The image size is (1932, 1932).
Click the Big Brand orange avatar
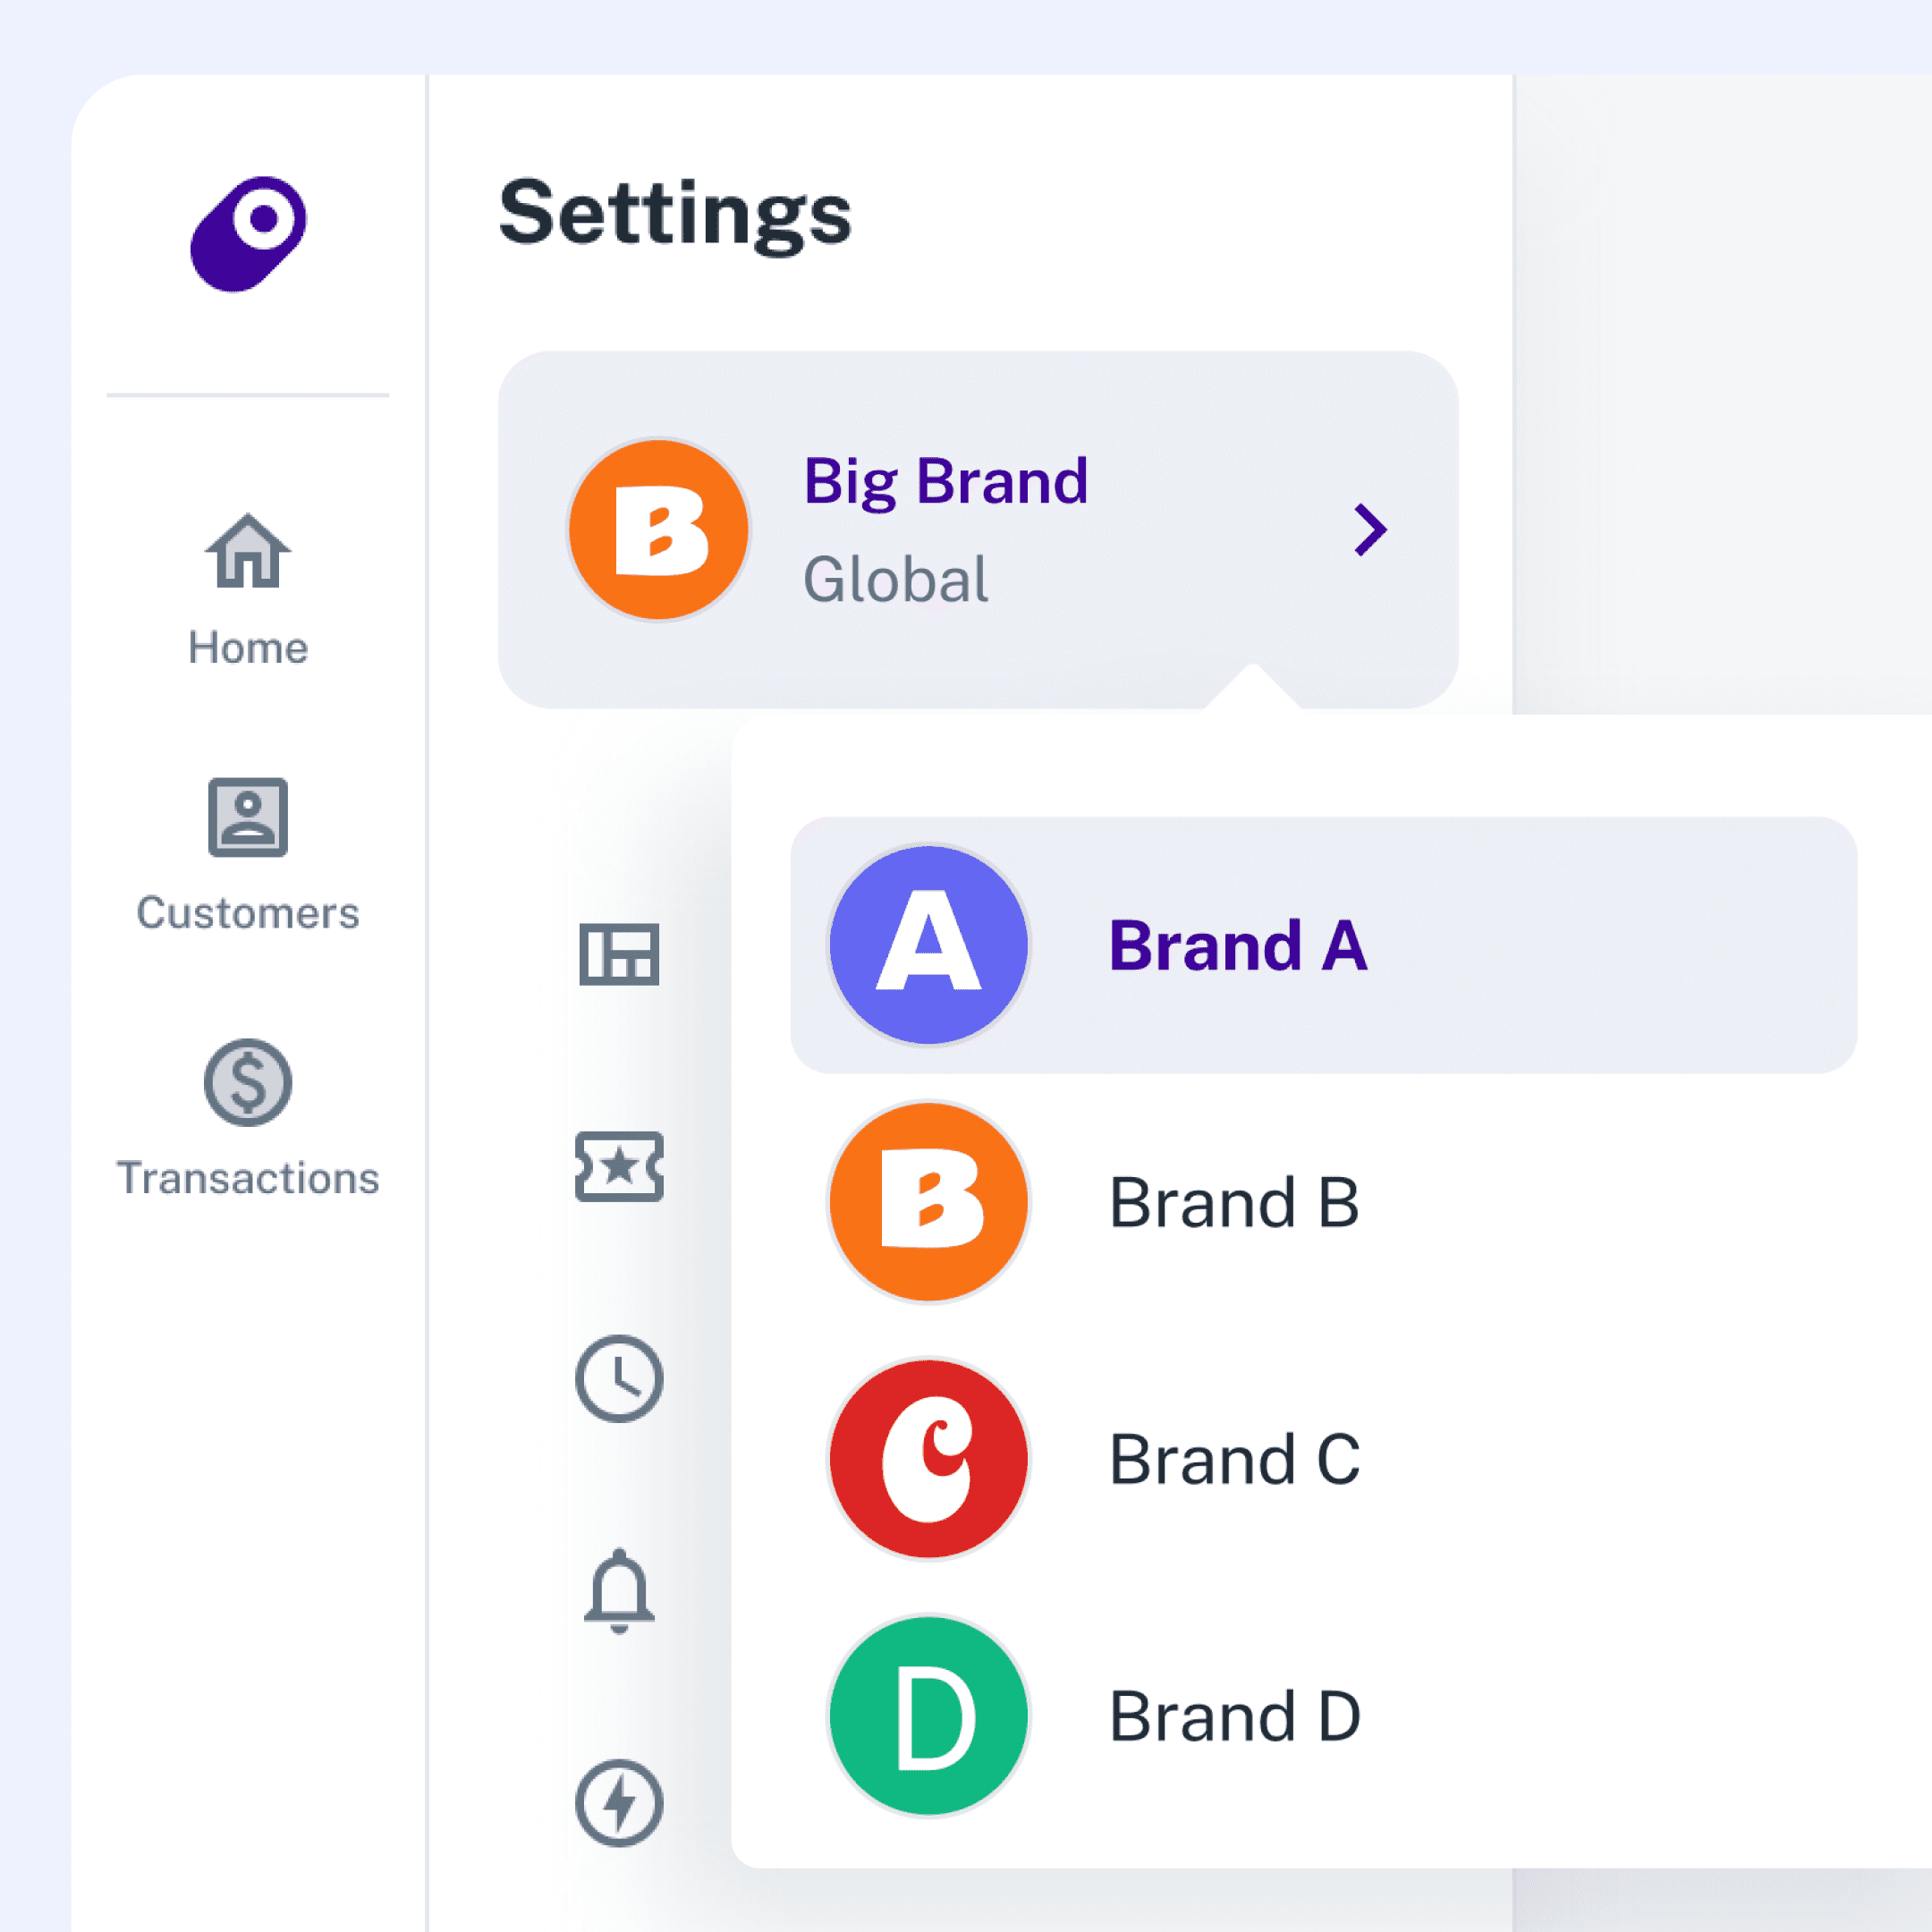[x=658, y=530]
